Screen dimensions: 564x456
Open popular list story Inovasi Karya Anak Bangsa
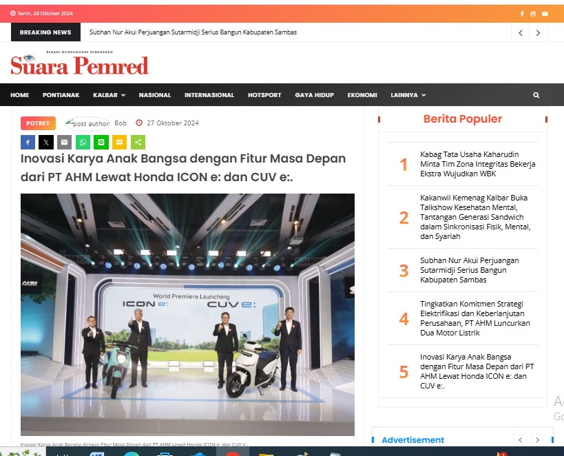[x=477, y=371]
